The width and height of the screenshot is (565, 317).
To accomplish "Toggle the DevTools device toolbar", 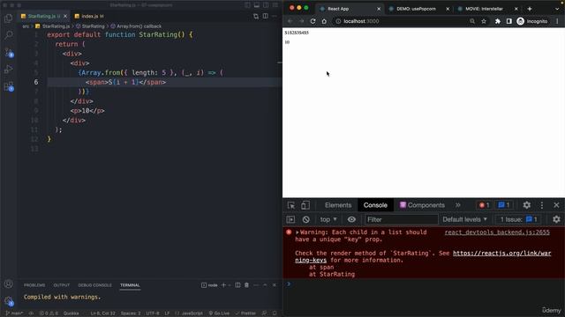I will click(x=305, y=205).
